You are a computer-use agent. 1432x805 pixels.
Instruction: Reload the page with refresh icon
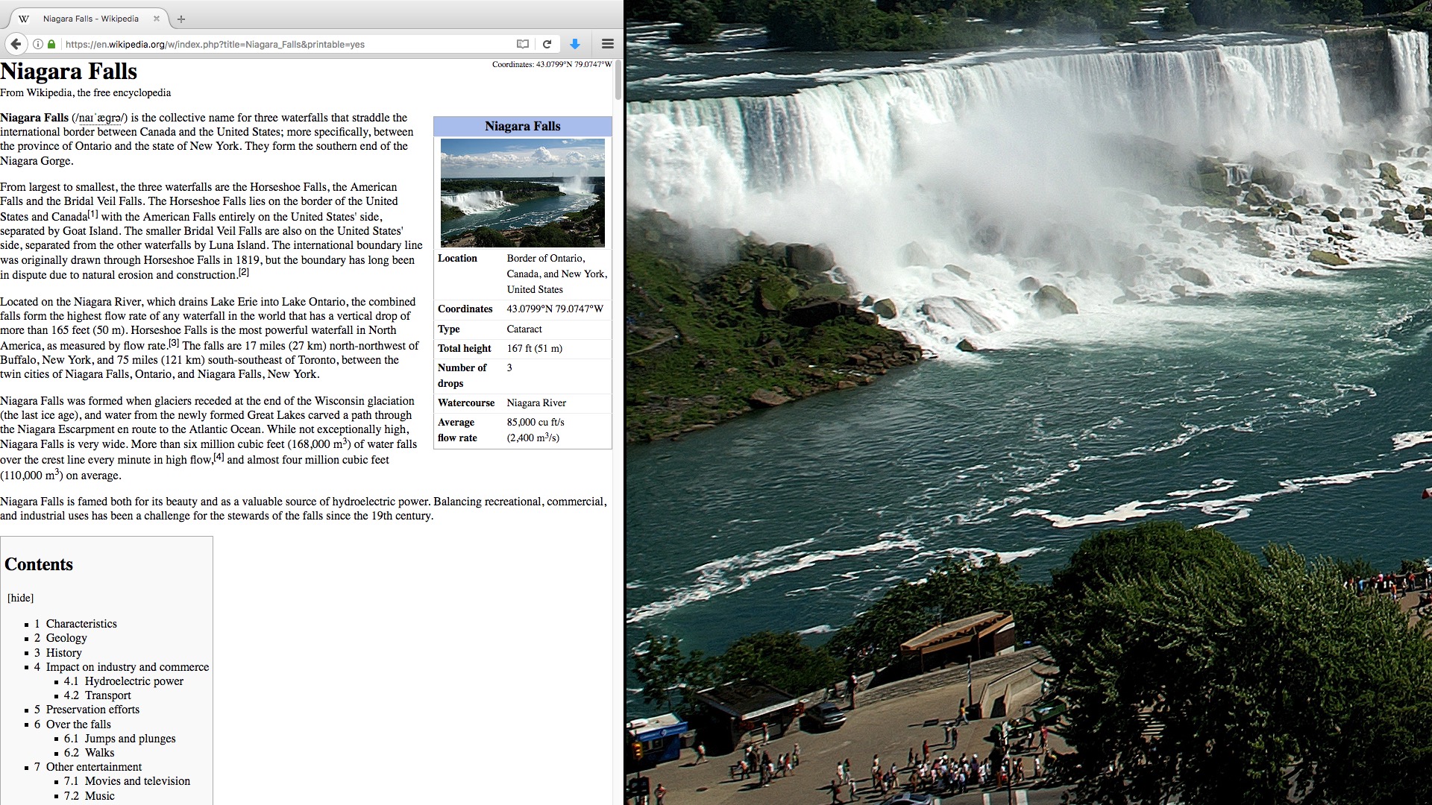click(547, 44)
